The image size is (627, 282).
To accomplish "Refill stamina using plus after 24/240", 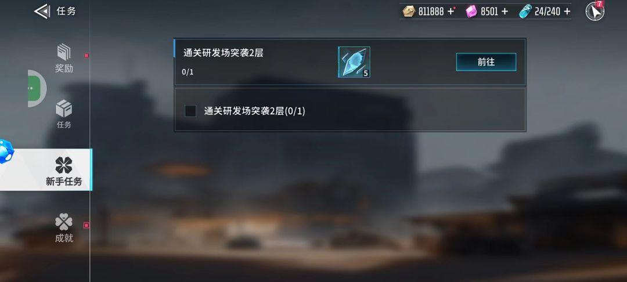I will 567,11.
